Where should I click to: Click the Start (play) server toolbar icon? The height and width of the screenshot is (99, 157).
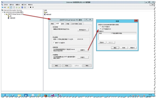pyautogui.click(x=28, y=7)
